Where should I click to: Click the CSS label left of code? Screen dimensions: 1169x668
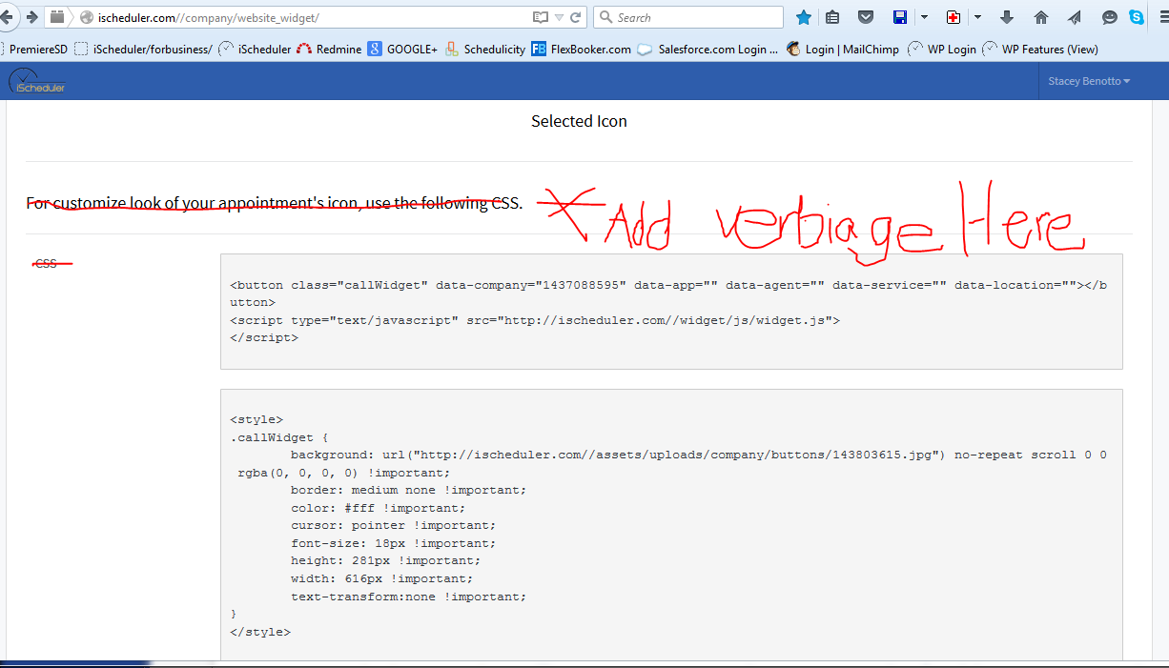46,263
